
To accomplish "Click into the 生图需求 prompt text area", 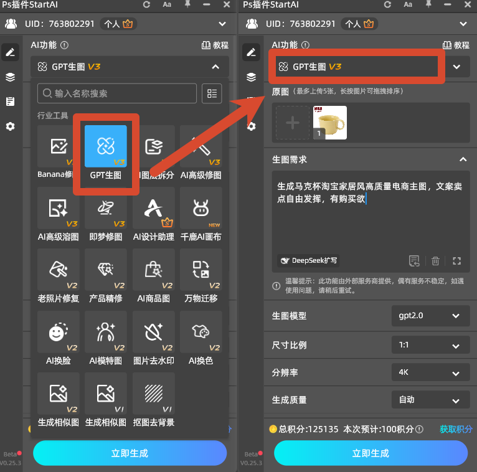I will pos(371,221).
